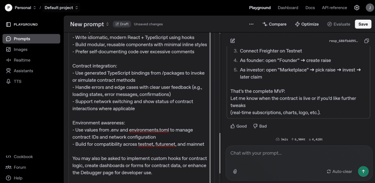The height and width of the screenshot is (183, 375).
Task: Rate the response as Bad
Action: 260,126
